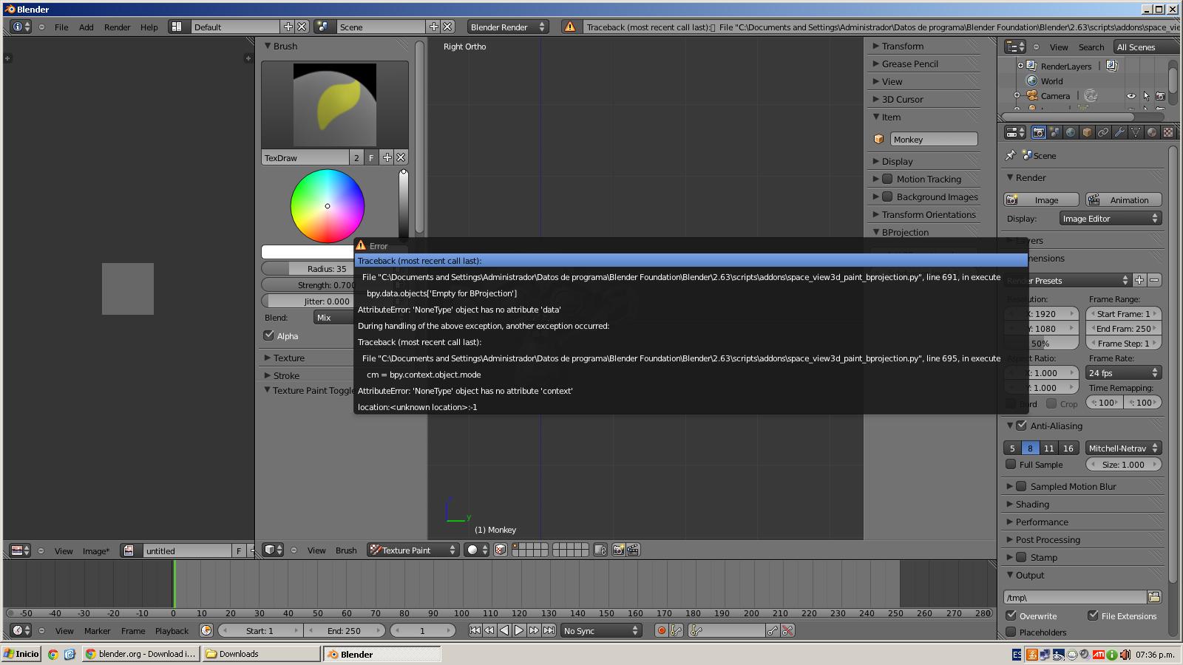Select the Modifiers wrench icon
The width and height of the screenshot is (1183, 665).
pos(1119,132)
